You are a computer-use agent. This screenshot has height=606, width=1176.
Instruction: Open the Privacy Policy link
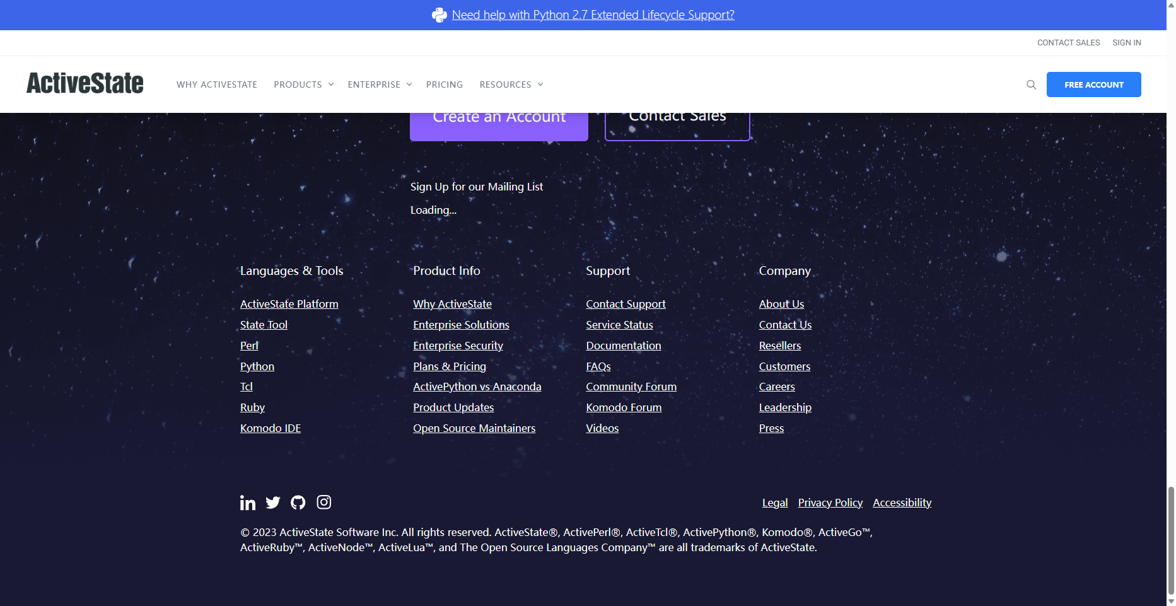click(x=830, y=503)
